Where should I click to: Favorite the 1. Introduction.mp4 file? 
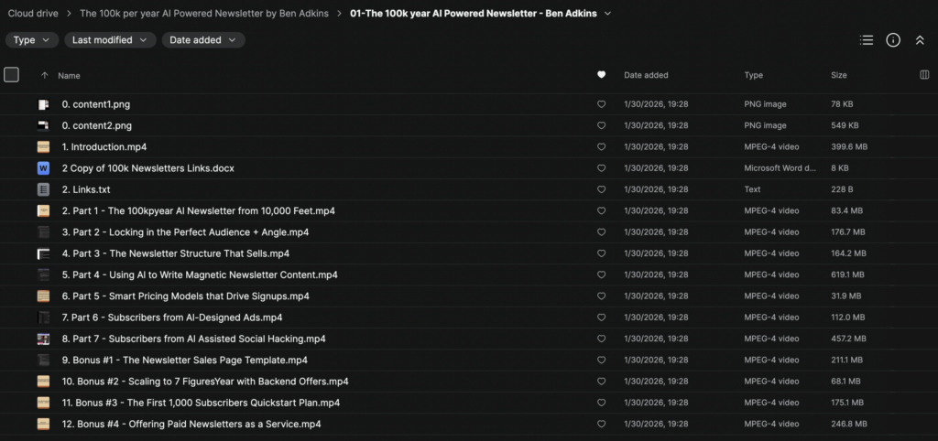click(x=601, y=147)
